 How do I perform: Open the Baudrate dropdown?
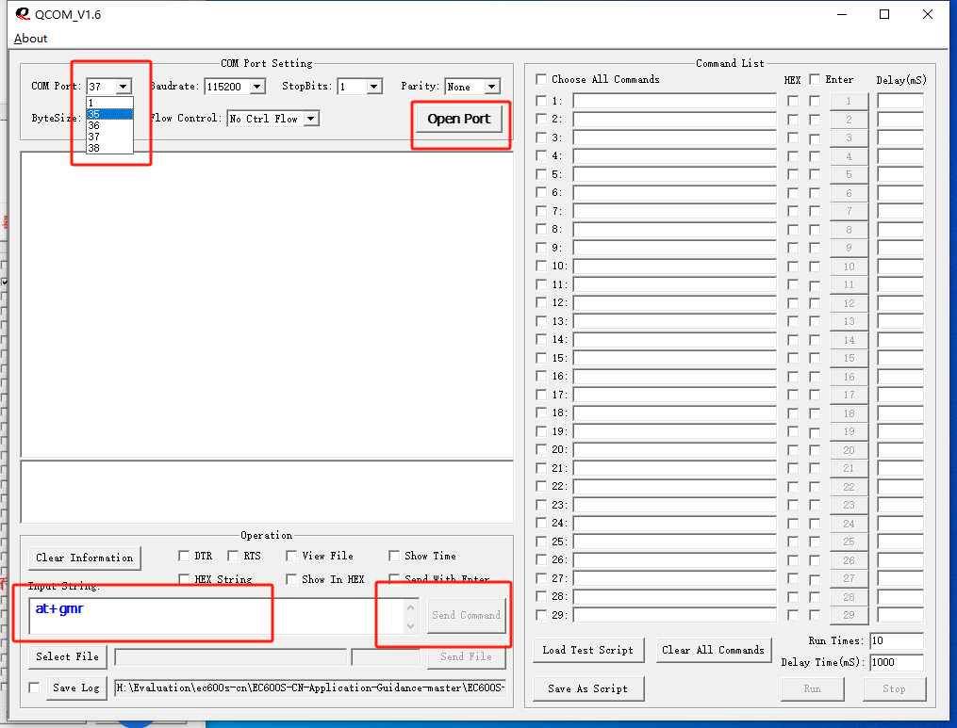coord(257,87)
